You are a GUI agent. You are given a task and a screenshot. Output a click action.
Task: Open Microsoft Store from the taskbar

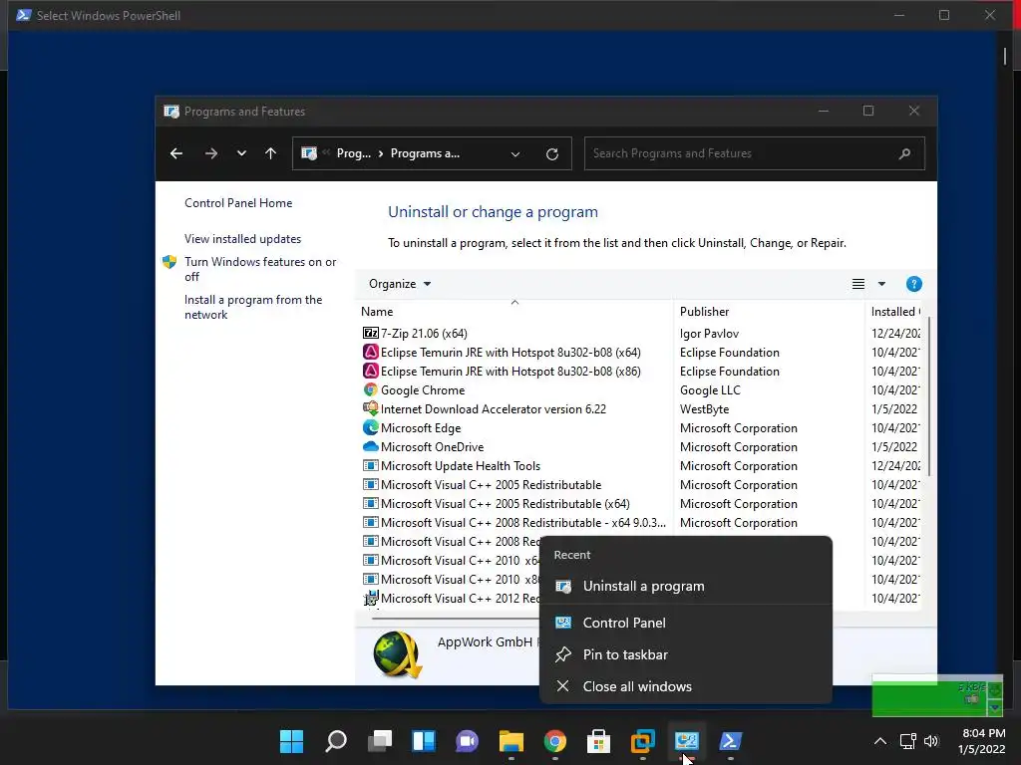(598, 741)
